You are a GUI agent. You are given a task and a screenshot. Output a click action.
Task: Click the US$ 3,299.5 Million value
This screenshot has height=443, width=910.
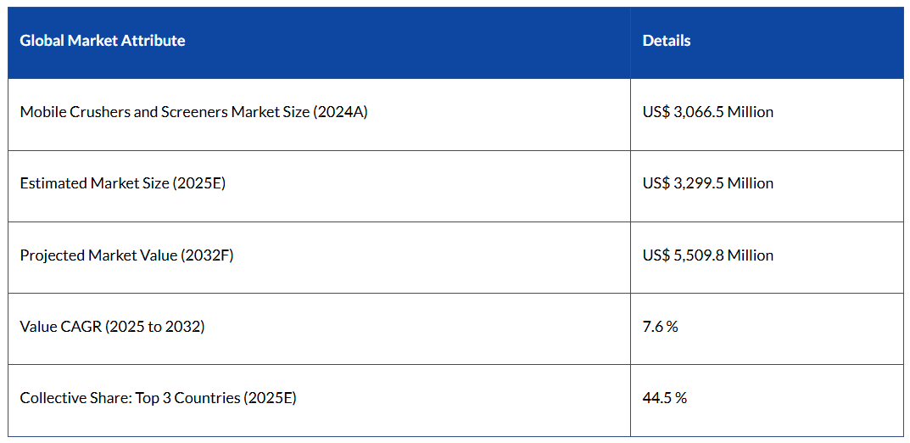point(707,183)
